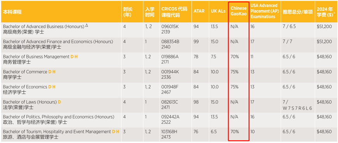Select Bachelor of Politics, Philosophy and Economics
The height and width of the screenshot is (143, 338).
click(x=59, y=117)
